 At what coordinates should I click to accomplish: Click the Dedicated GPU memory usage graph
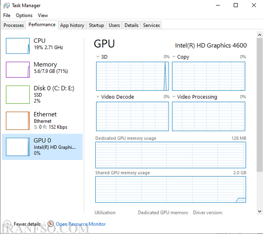coord(171,155)
